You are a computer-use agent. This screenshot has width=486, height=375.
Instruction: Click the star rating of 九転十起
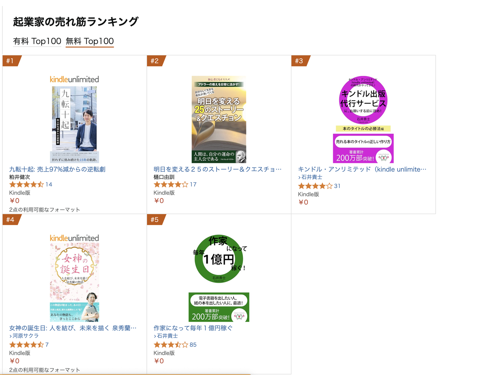(26, 184)
